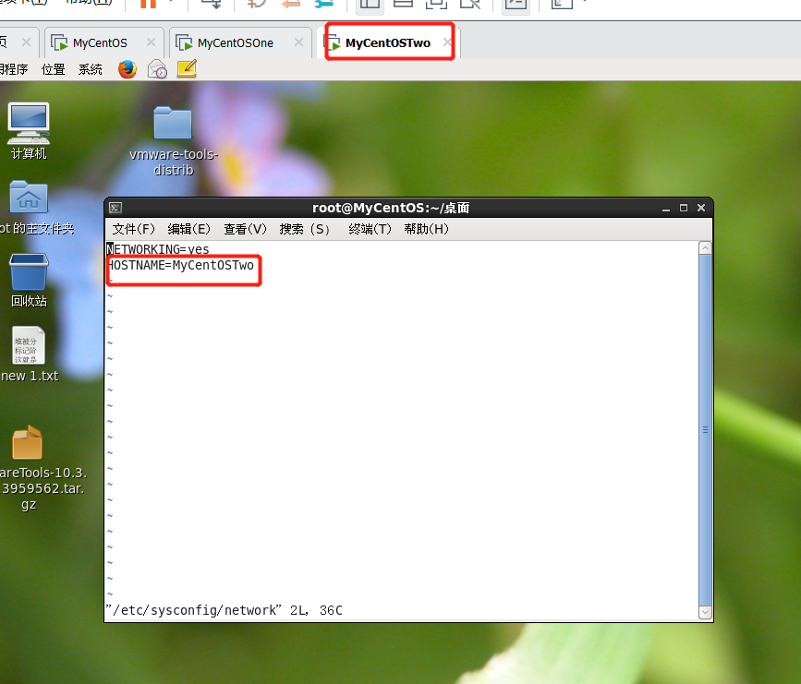Launch Firefox from the GNOME top panel

pos(127,68)
